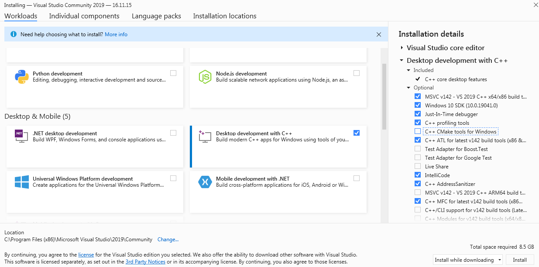Uncheck Windows 10 SDK (10.0.19041.0)
The image size is (539, 267).
pyautogui.click(x=418, y=106)
